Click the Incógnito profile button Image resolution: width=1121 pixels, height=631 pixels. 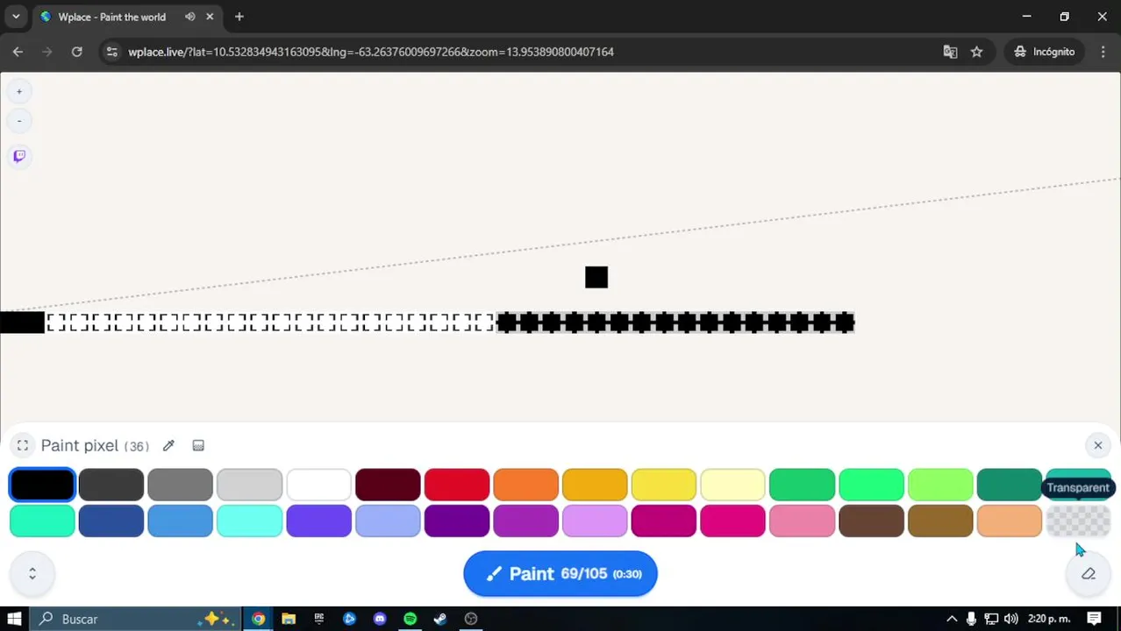coord(1044,52)
